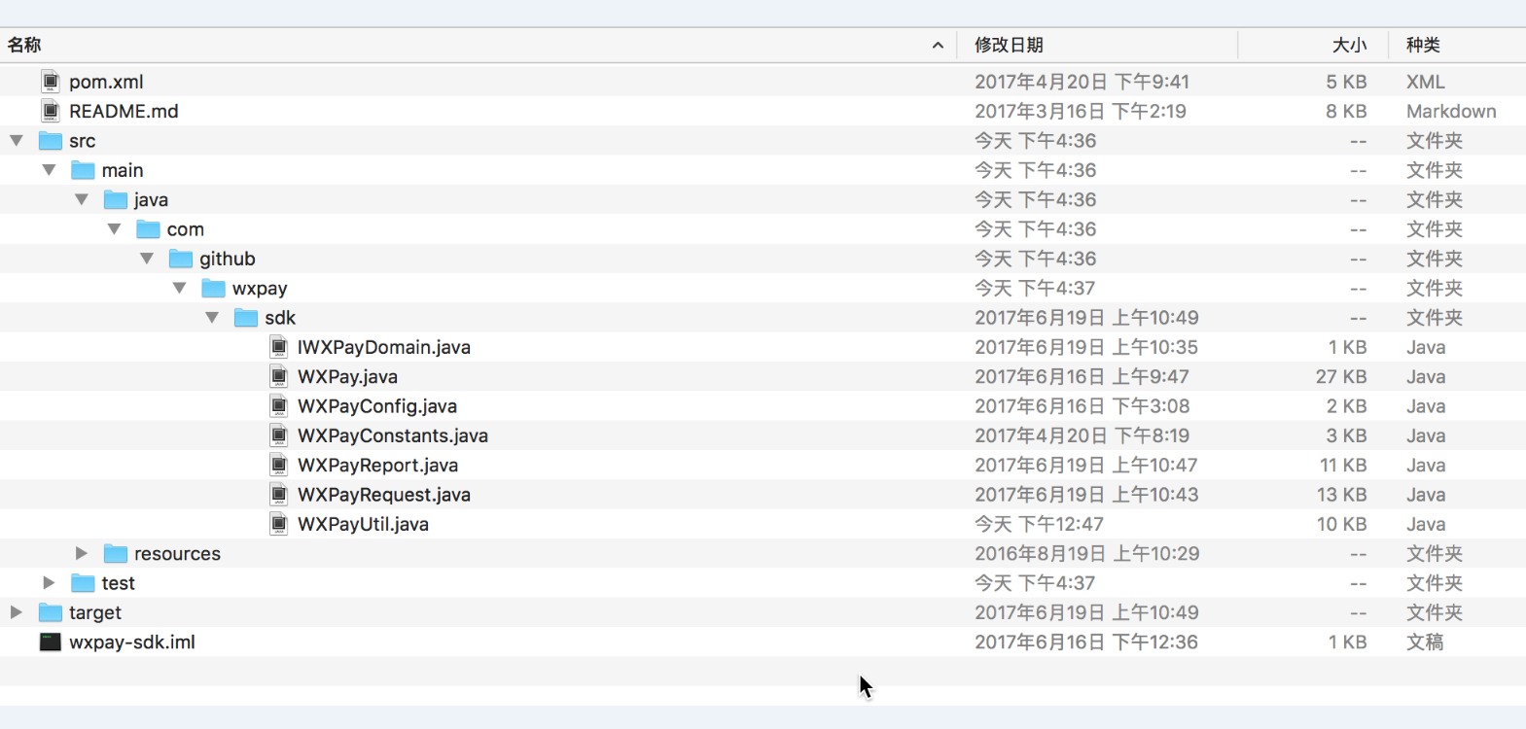1526x729 pixels.
Task: Select the wxpay-sdk.iml file name
Action: coord(132,642)
